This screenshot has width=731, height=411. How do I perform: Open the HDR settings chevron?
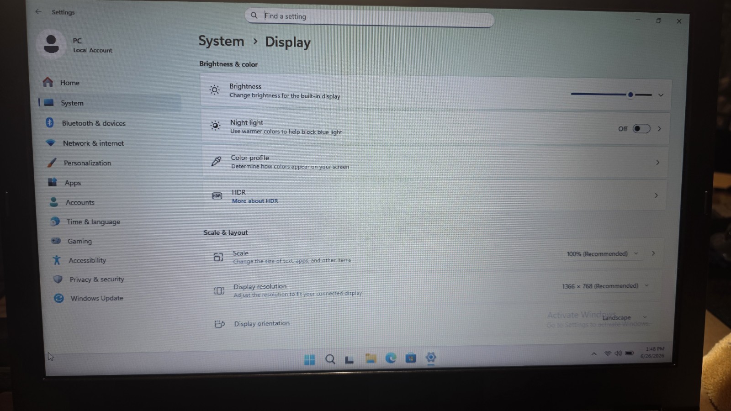tap(656, 195)
